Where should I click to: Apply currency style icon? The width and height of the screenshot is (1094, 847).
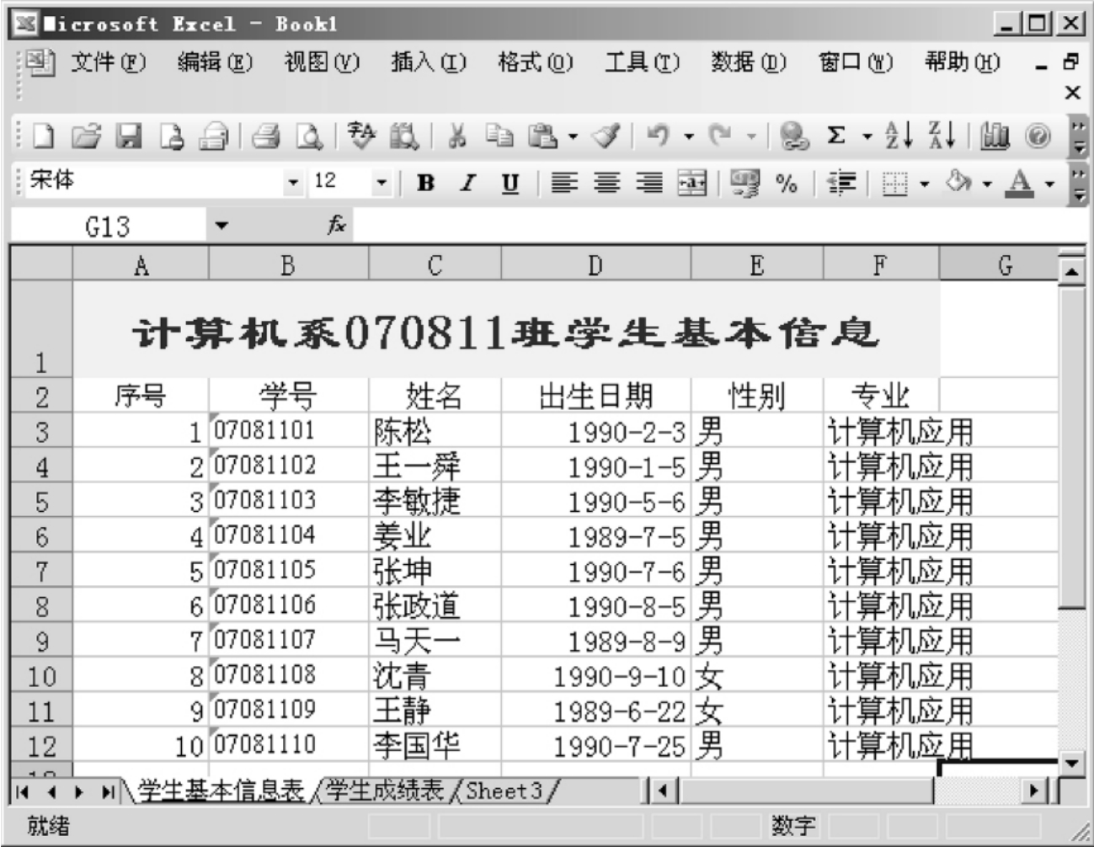[744, 183]
